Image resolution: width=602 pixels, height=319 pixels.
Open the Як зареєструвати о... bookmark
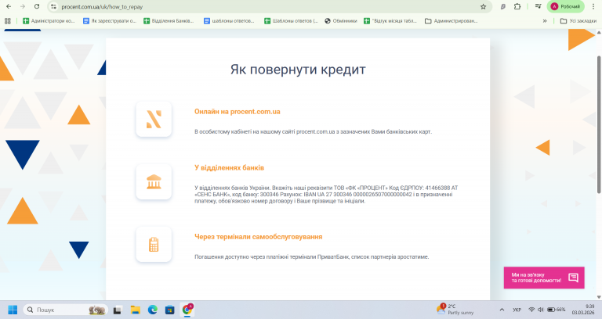click(x=110, y=21)
